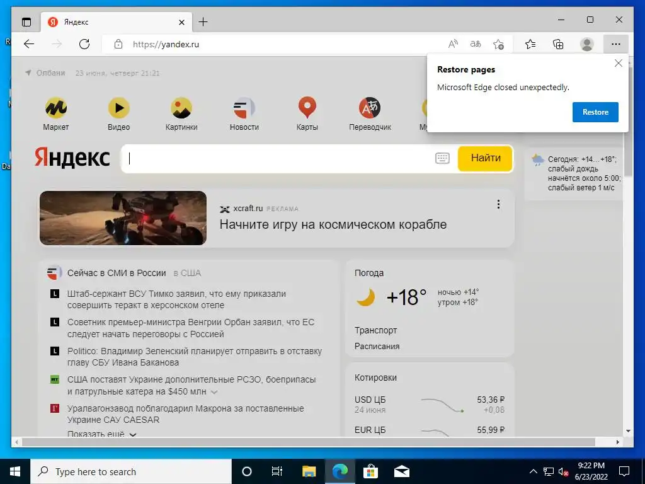This screenshot has width=645, height=484.
Task: Dismiss the Restore pages popup
Action: 619,63
